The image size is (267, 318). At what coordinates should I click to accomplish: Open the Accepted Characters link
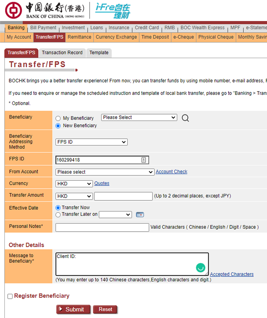[x=232, y=274]
